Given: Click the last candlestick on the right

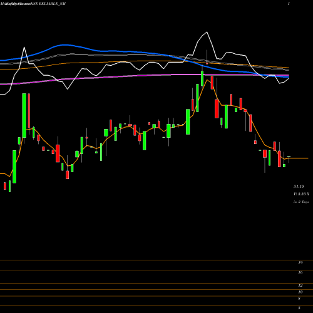Looking at the screenshot, I should [x=289, y=156].
